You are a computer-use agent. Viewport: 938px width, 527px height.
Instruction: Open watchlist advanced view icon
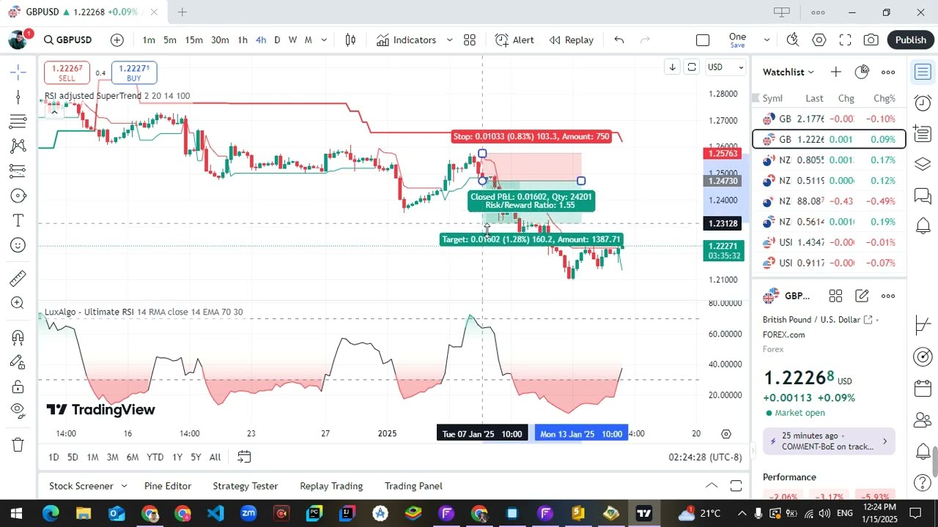[862, 72]
